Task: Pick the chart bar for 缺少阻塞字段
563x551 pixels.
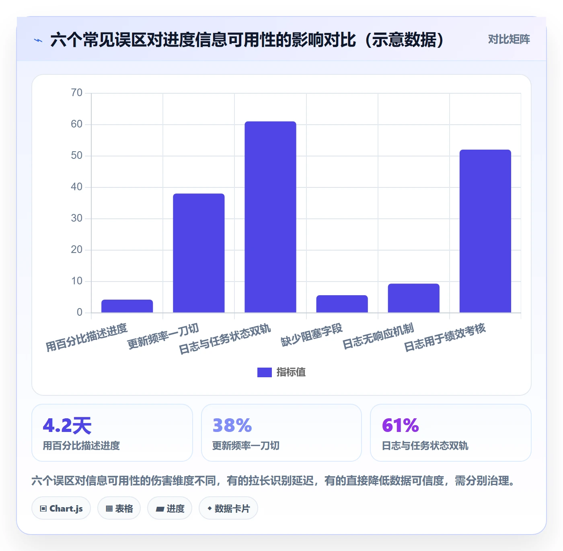Action: click(342, 304)
